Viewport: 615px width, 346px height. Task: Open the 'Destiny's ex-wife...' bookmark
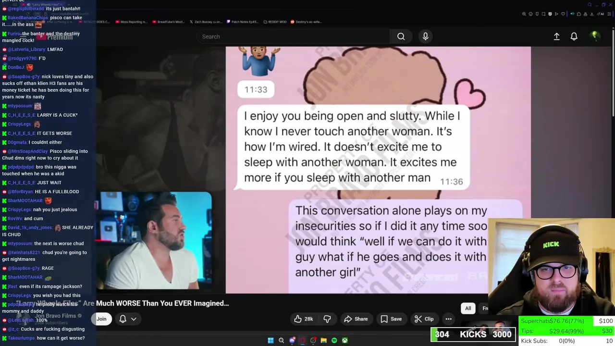307,22
